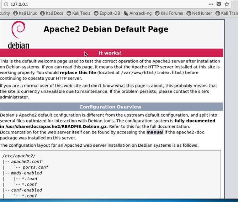This screenshot has height=202, width=238.
Task: Open the Kali Tools bookmark
Action: click(79, 14)
